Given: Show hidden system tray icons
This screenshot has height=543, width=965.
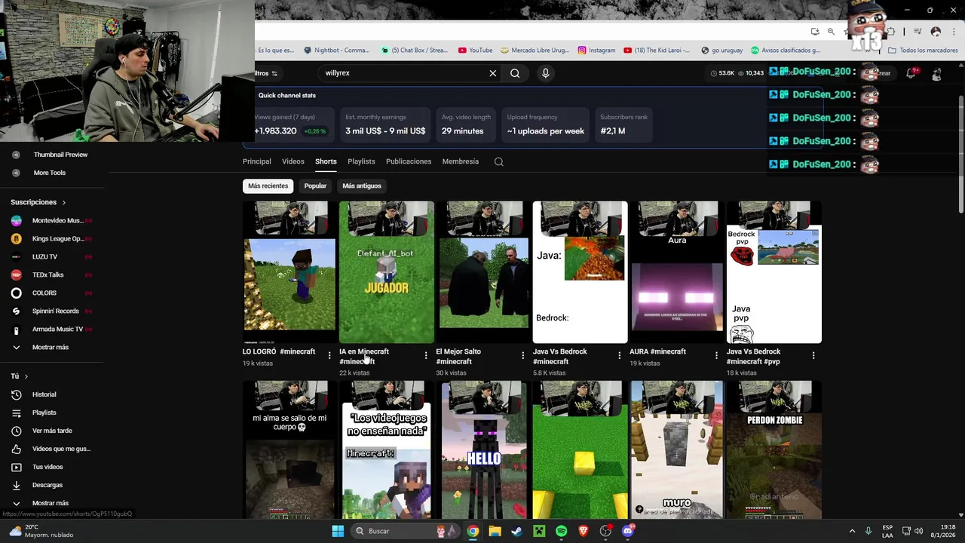Looking at the screenshot, I should coord(853,531).
